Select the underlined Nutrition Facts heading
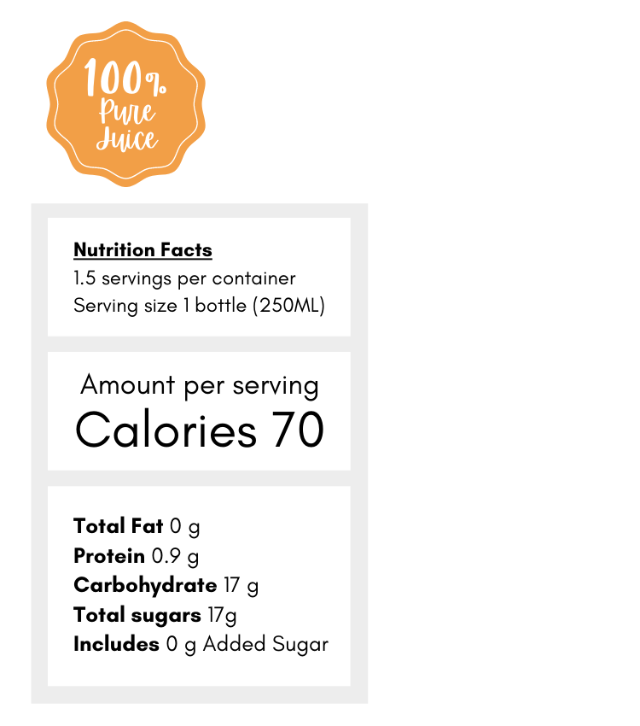Image resolution: width=640 pixels, height=726 pixels. coord(143,250)
